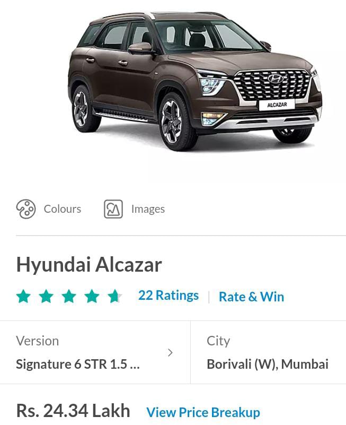Image resolution: width=346 pixels, height=425 pixels.
Task: Click the fourth rating star
Action: (92, 296)
